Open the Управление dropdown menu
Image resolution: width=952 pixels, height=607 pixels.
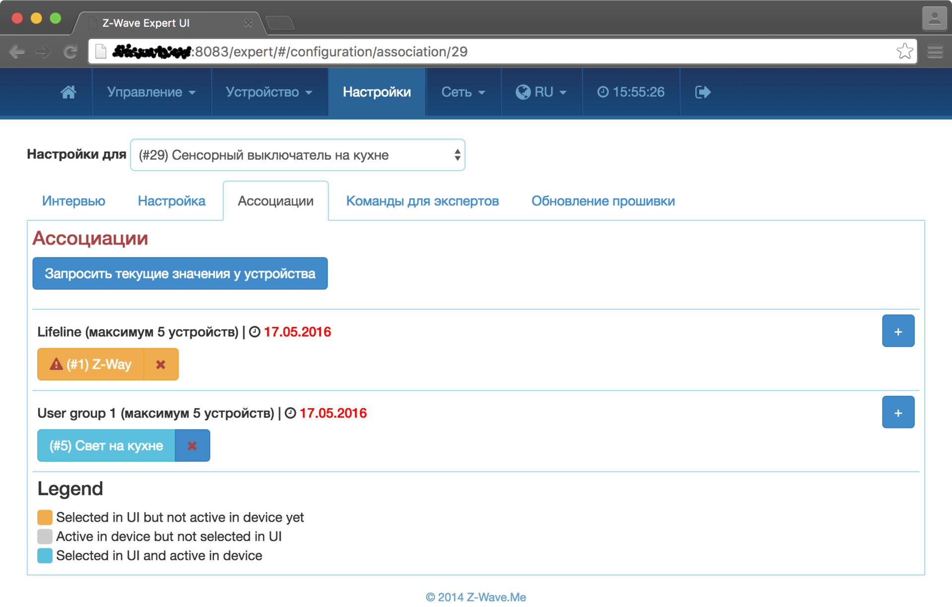(151, 92)
